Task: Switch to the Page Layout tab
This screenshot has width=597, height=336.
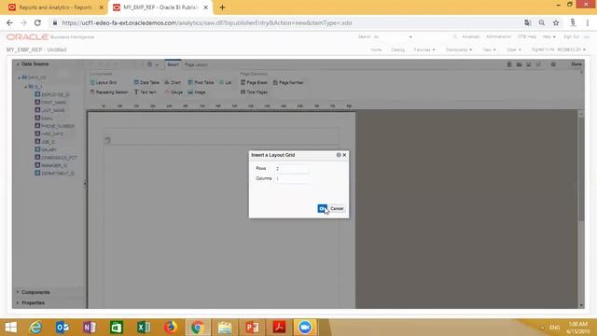Action: (196, 64)
